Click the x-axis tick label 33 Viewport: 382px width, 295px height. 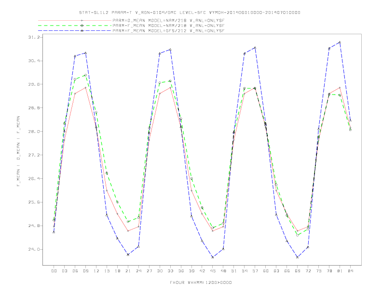tap(170, 271)
